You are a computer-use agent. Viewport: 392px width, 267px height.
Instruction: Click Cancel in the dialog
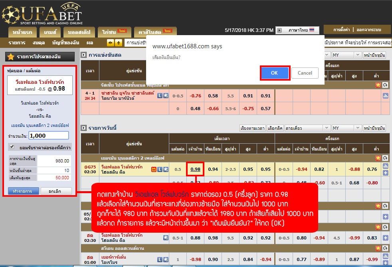pyautogui.click(x=305, y=73)
